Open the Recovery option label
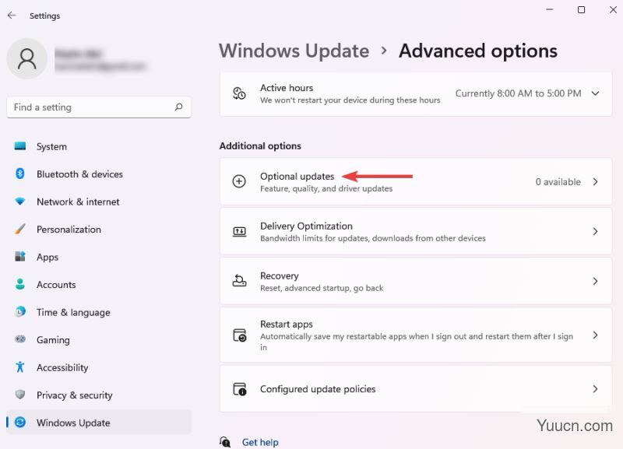Image resolution: width=623 pixels, height=449 pixels. click(x=280, y=275)
